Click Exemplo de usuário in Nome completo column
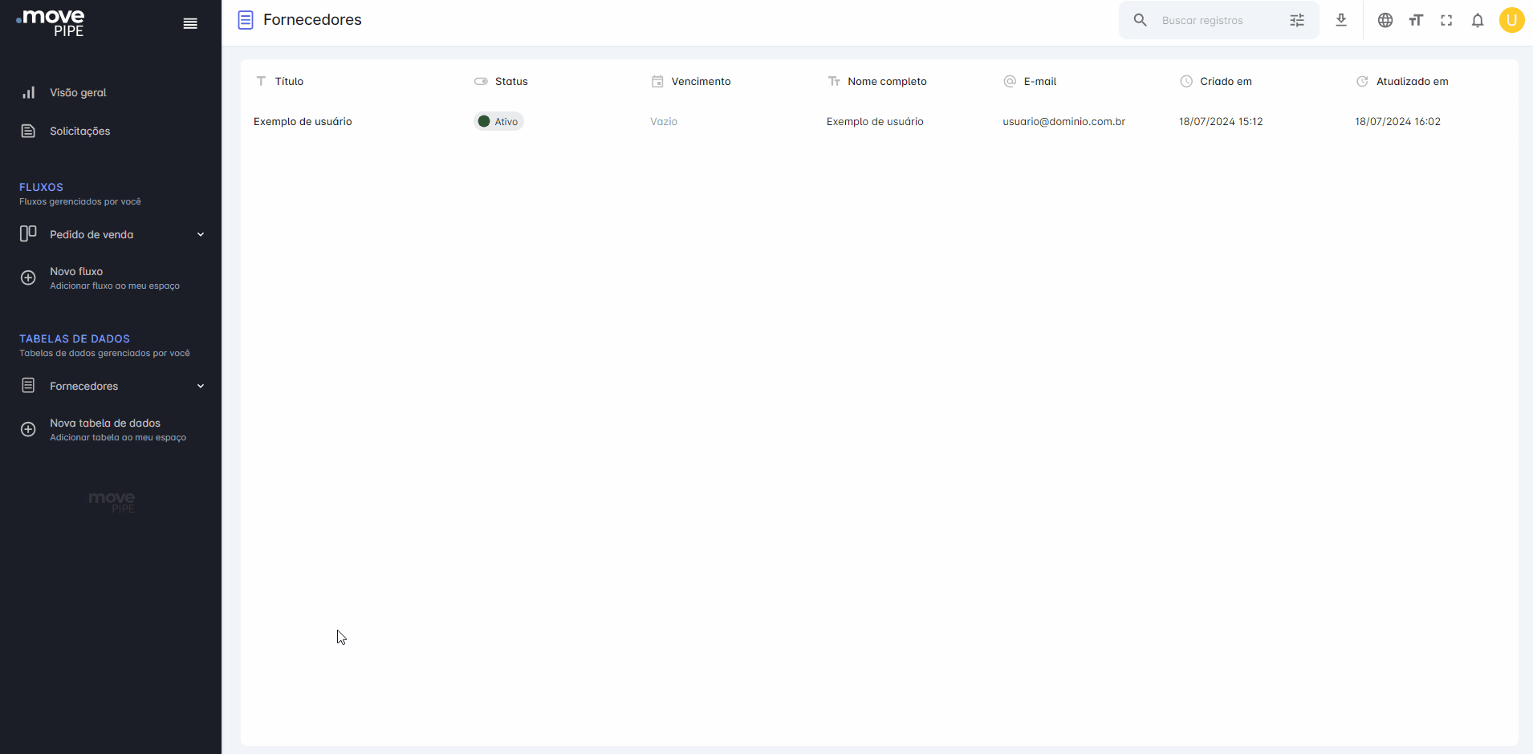This screenshot has height=754, width=1533. tap(875, 121)
